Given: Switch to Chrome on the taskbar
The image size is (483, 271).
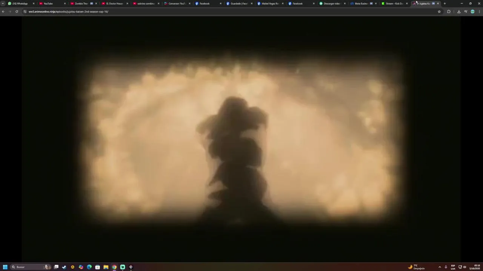Looking at the screenshot, I should pyautogui.click(x=114, y=267).
